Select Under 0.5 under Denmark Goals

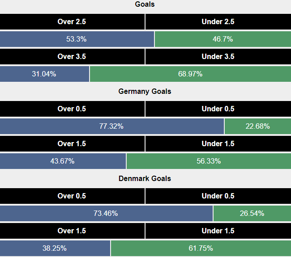pyautogui.click(x=218, y=196)
